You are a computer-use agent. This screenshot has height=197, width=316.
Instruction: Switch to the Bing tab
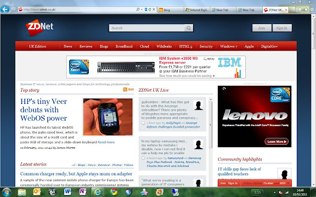point(171,10)
